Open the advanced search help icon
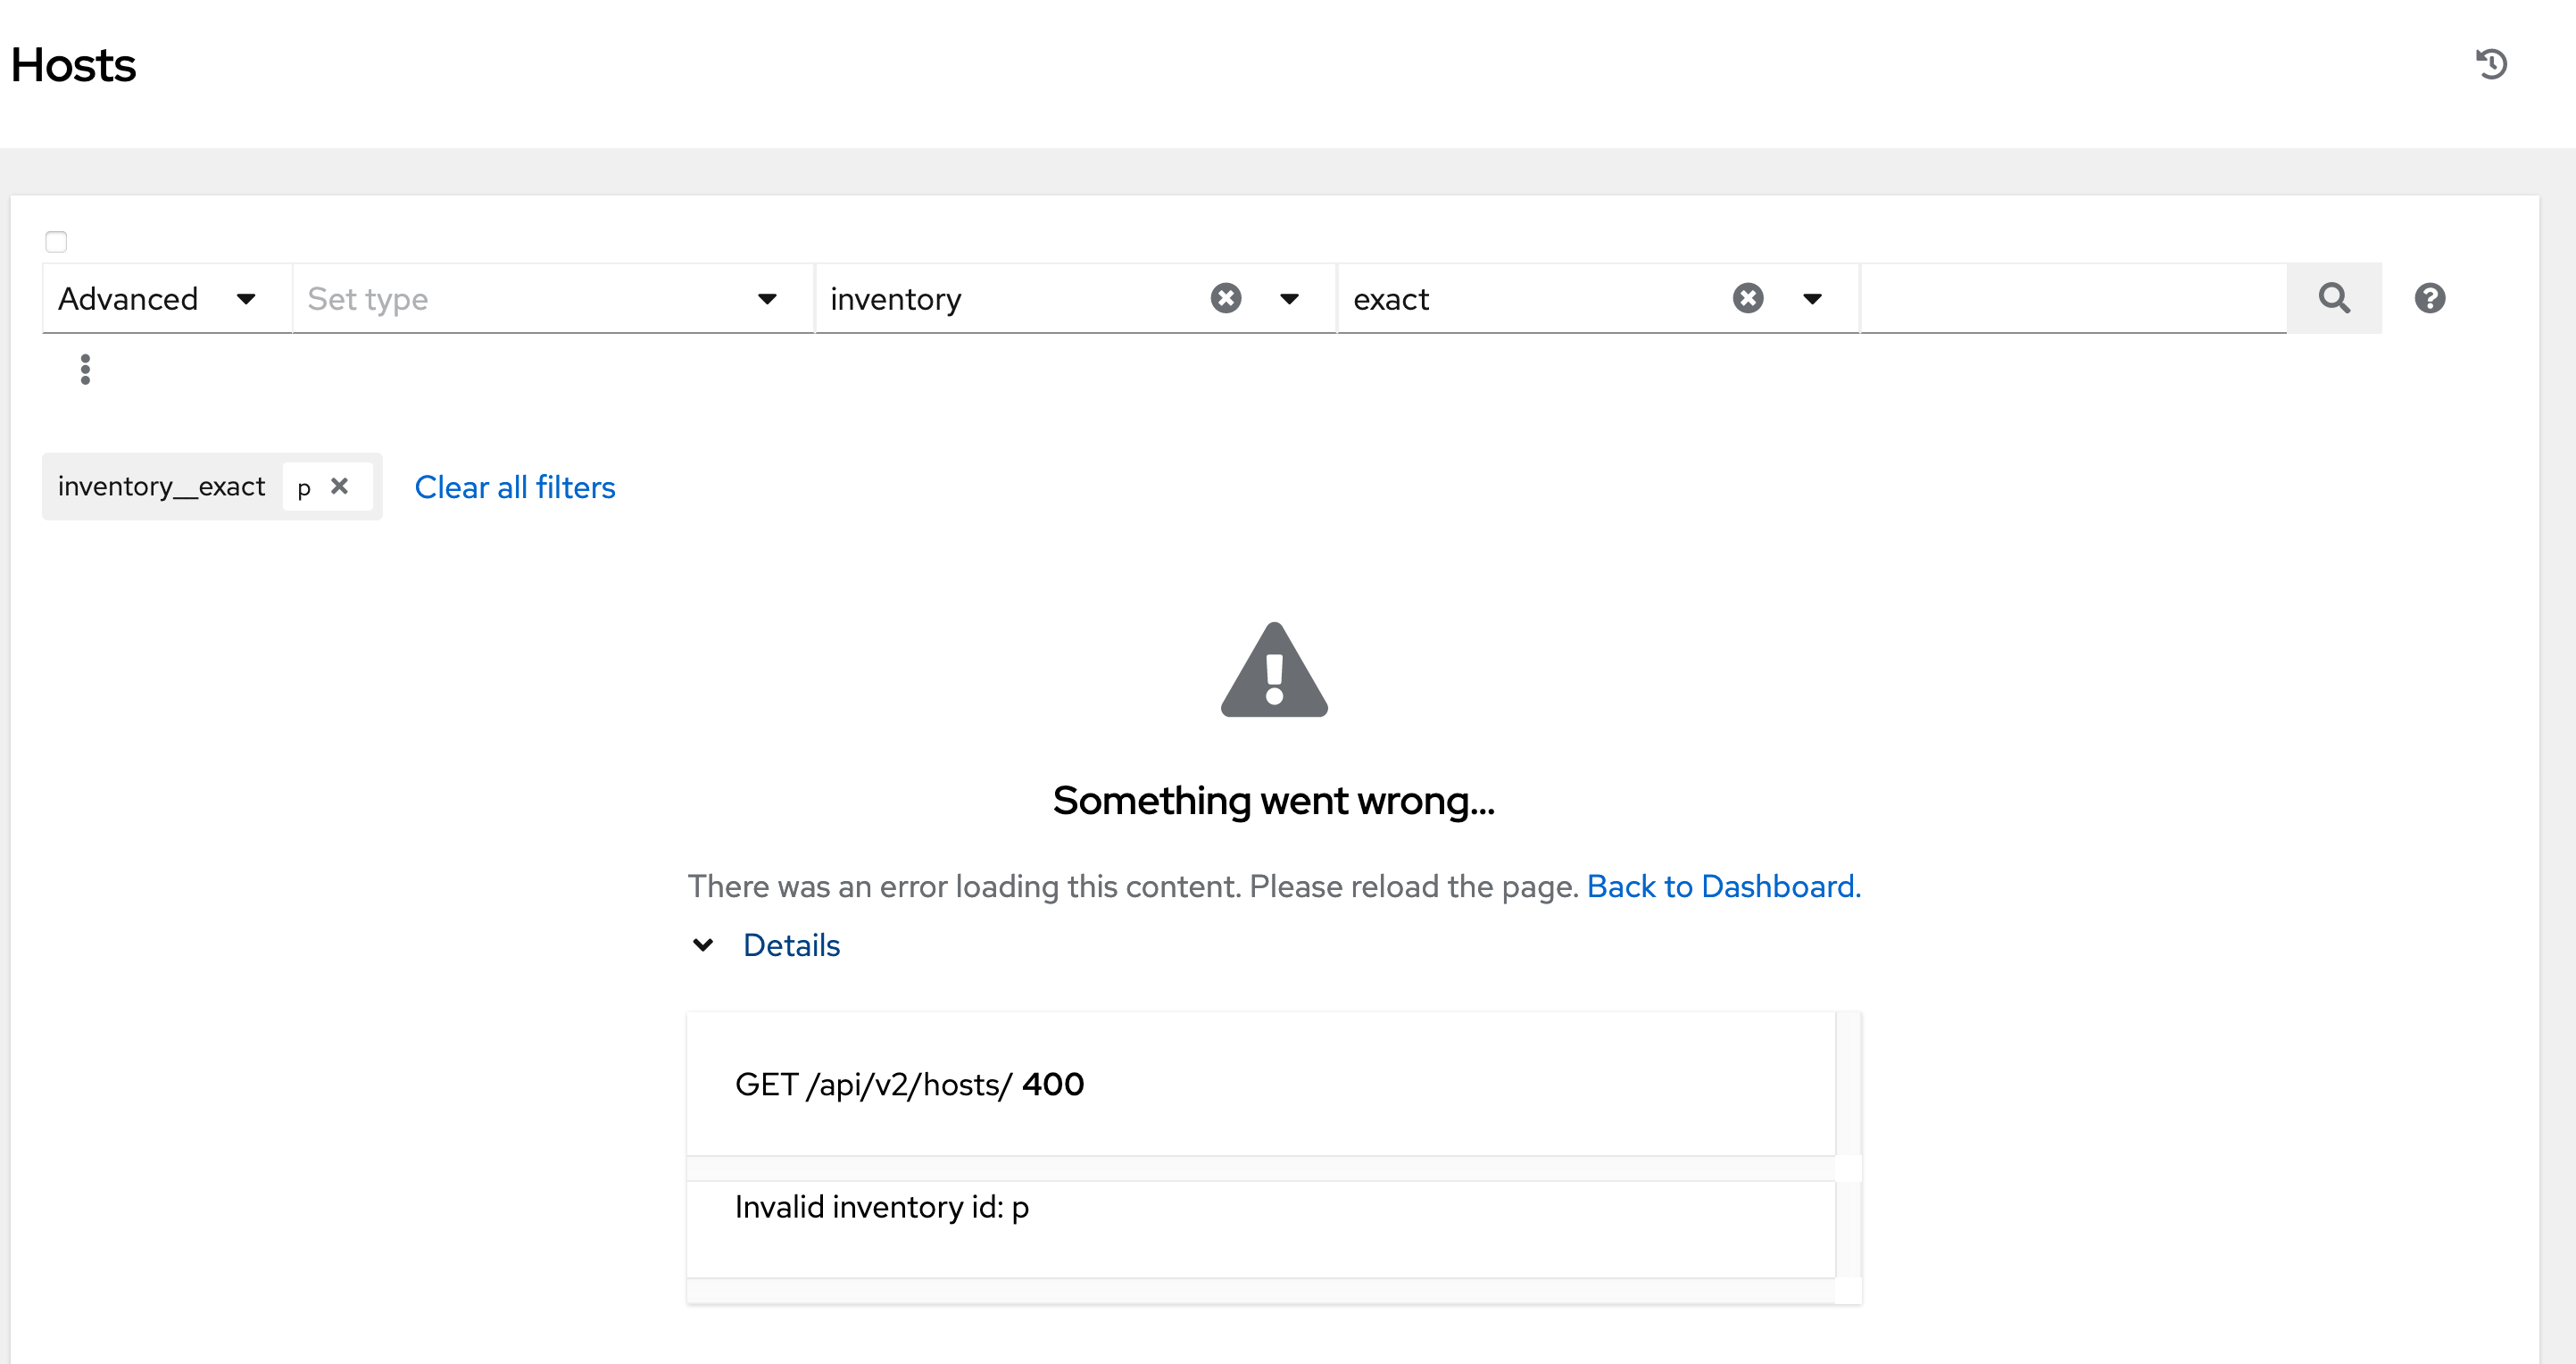Image resolution: width=2576 pixels, height=1364 pixels. pos(2429,298)
